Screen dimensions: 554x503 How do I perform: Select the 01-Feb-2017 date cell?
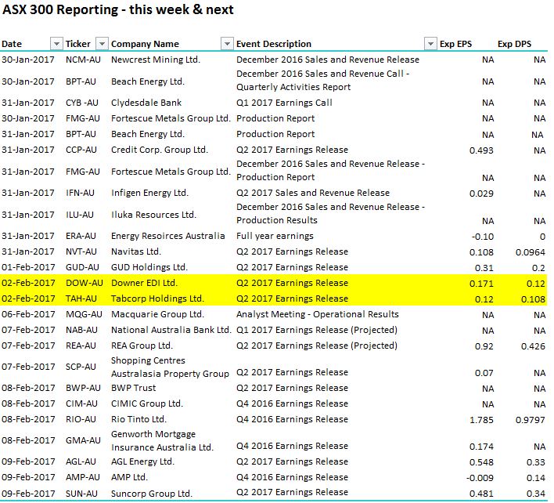coord(28,267)
